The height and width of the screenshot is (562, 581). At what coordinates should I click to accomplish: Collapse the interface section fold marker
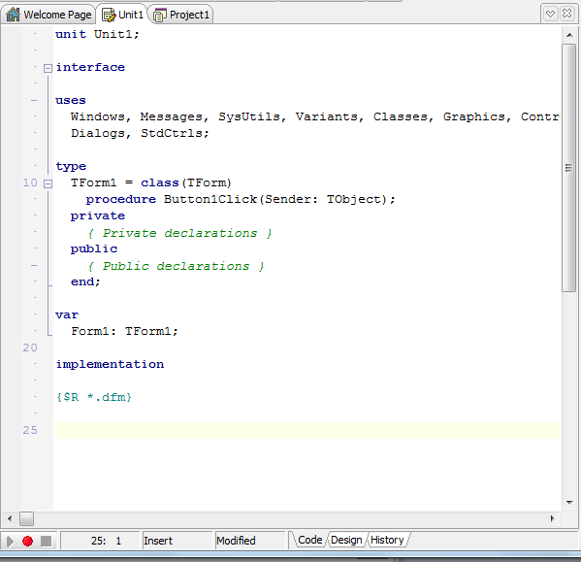pos(48,68)
